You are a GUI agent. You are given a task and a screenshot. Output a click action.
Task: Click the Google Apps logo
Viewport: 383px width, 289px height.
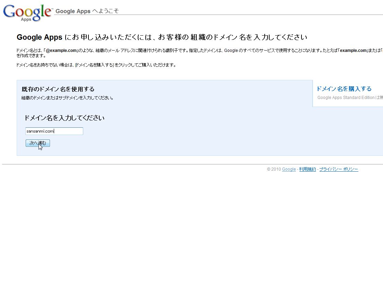(x=28, y=13)
